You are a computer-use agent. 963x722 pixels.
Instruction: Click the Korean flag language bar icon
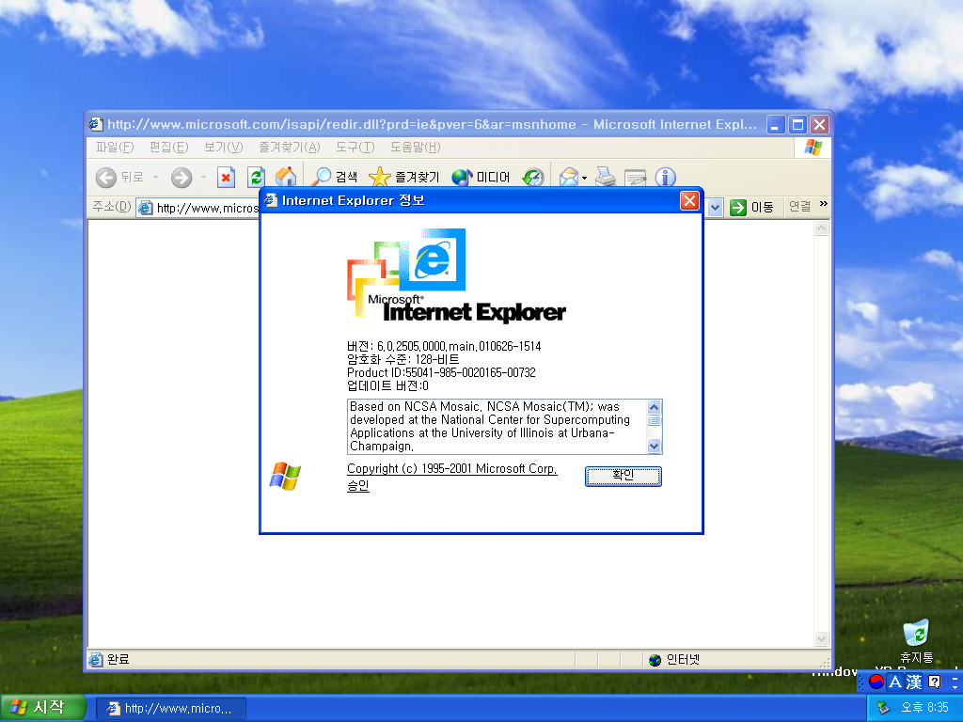tap(876, 682)
